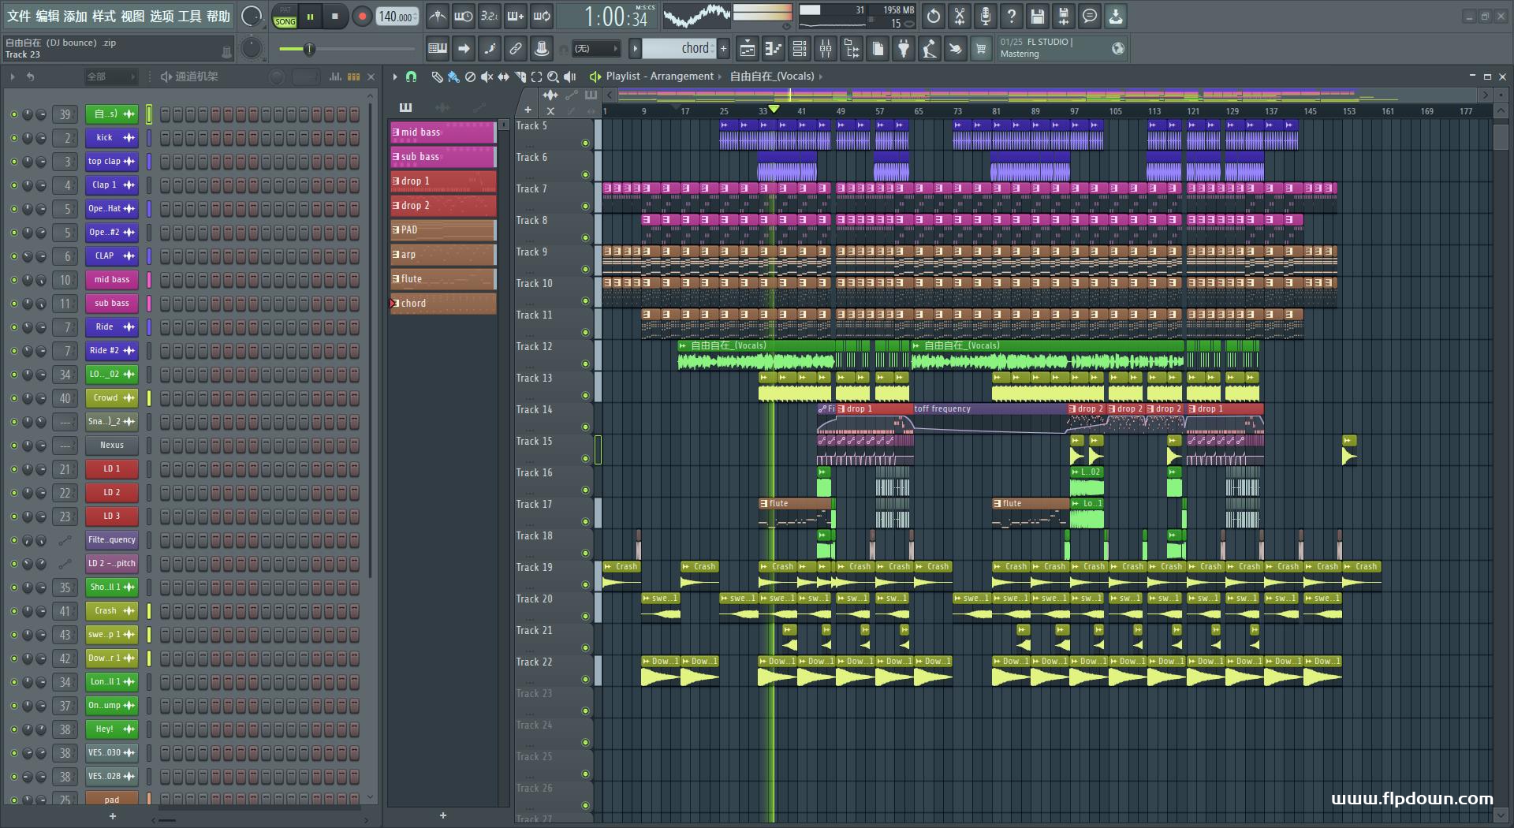
Task: Open the help question mark icon
Action: click(1011, 16)
